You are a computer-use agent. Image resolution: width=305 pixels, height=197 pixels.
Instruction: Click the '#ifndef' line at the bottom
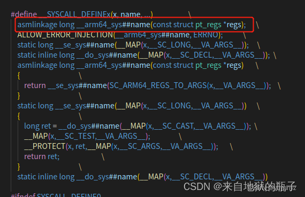tap(56, 195)
